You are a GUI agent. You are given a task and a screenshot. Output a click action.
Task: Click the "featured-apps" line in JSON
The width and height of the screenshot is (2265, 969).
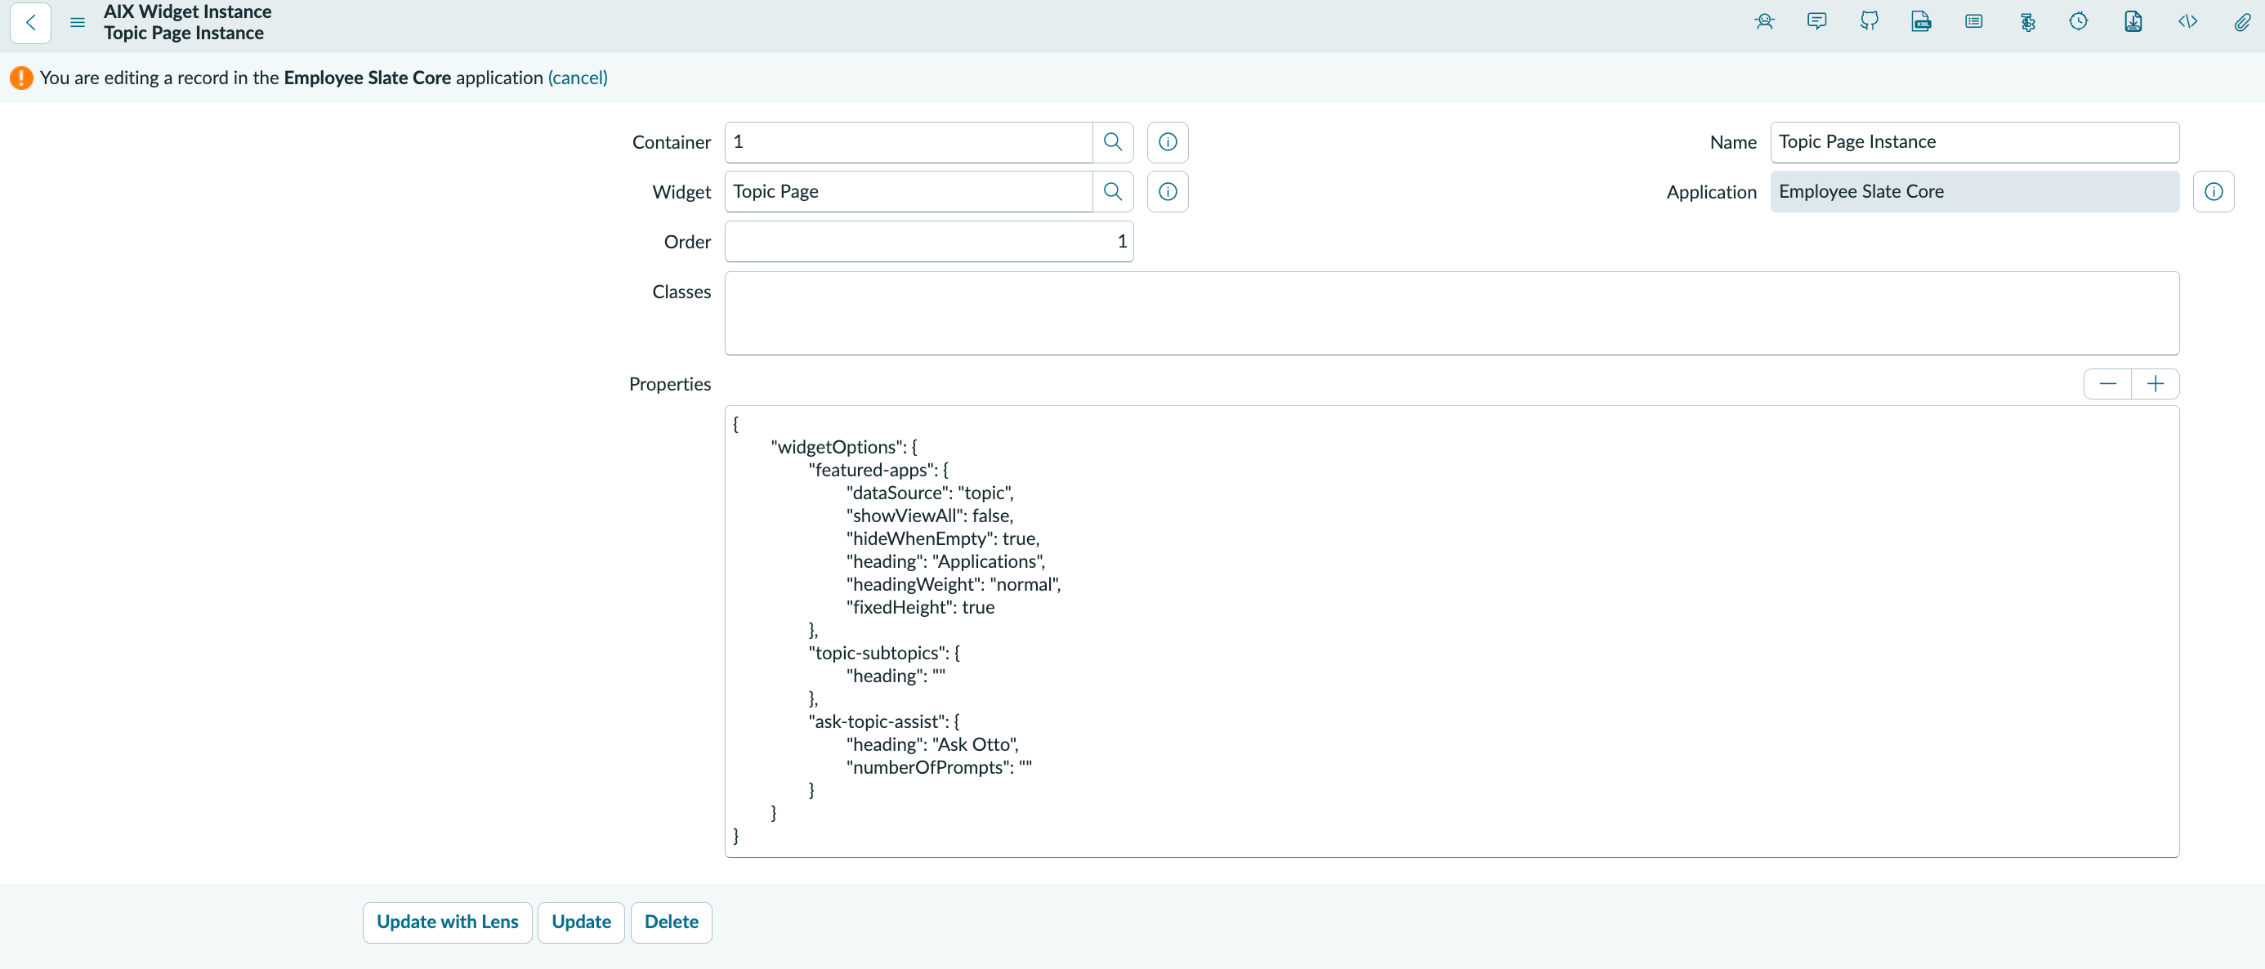(x=878, y=470)
